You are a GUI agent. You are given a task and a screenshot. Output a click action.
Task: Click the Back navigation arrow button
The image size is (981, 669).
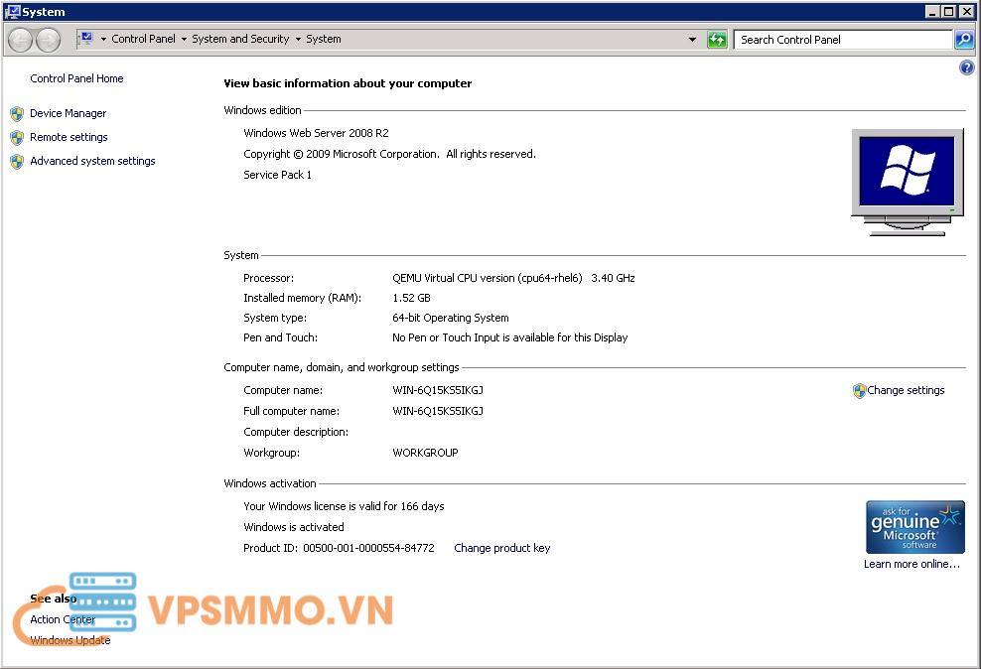pos(20,40)
